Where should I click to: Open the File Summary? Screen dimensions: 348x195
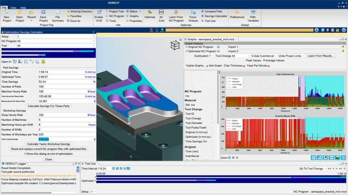click(58, 16)
